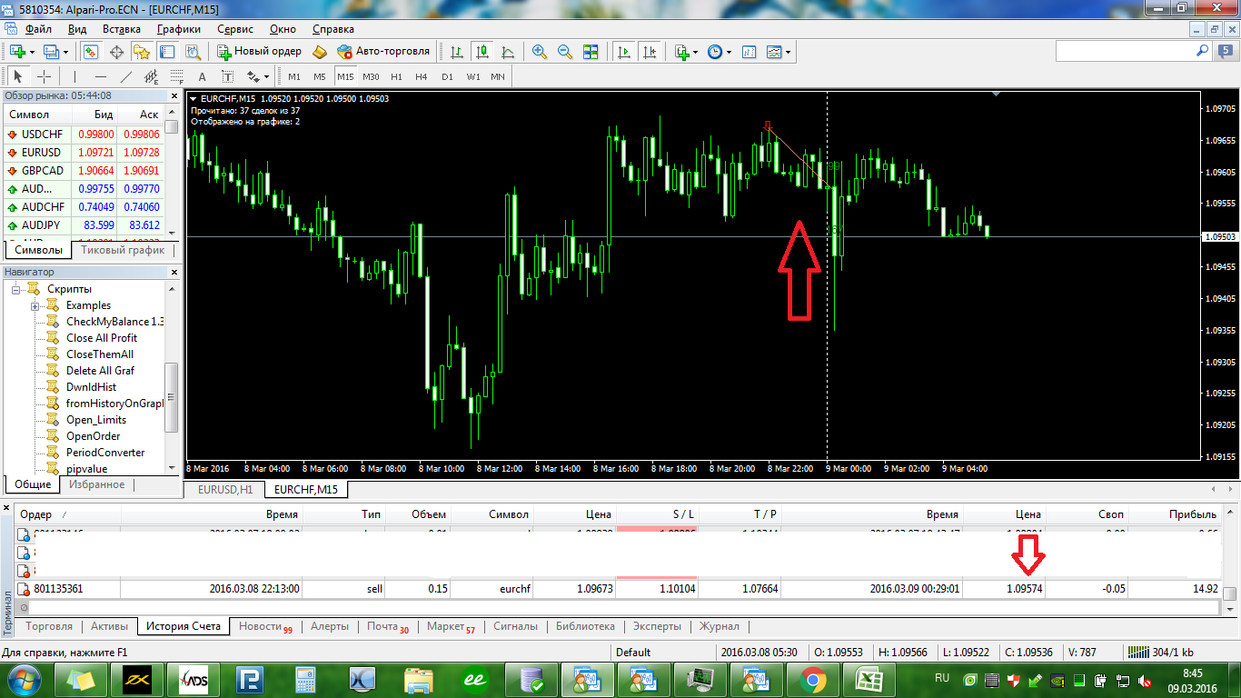Open Excel from the taskbar
This screenshot has height=698, width=1241.
[869, 679]
